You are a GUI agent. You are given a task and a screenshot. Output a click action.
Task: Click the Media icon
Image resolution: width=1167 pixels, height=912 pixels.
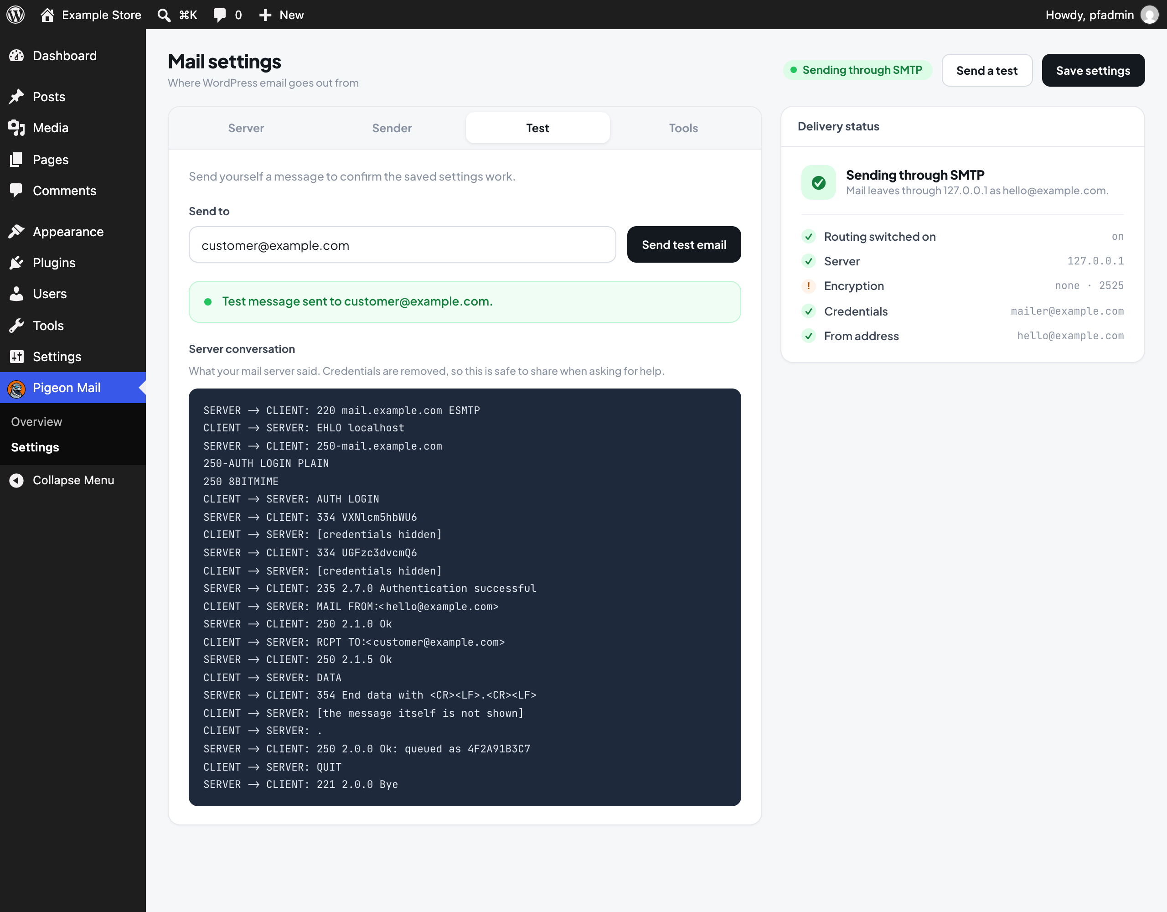click(x=16, y=128)
